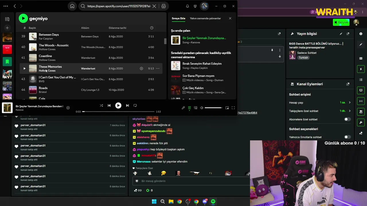The height and width of the screenshot is (206, 367).
Task: Open Spotify from the Windows taskbar
Action: [213, 201]
